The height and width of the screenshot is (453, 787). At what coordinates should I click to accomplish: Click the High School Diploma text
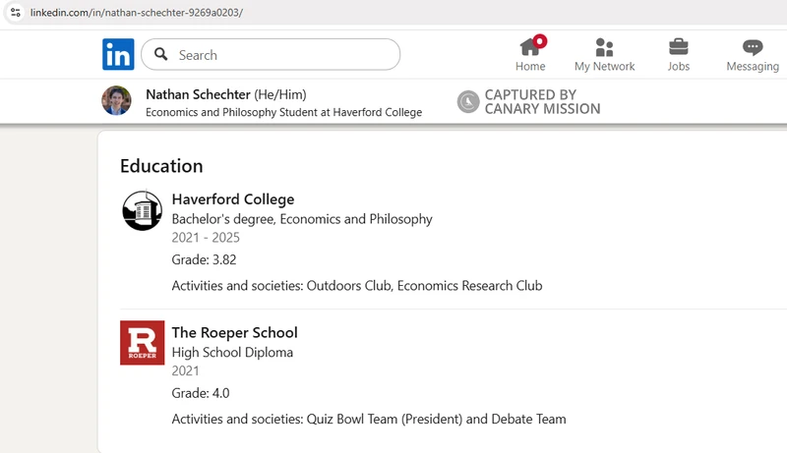click(x=232, y=352)
